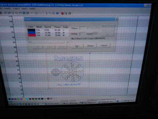Click the printer toolbar icon

(x=70, y=13)
